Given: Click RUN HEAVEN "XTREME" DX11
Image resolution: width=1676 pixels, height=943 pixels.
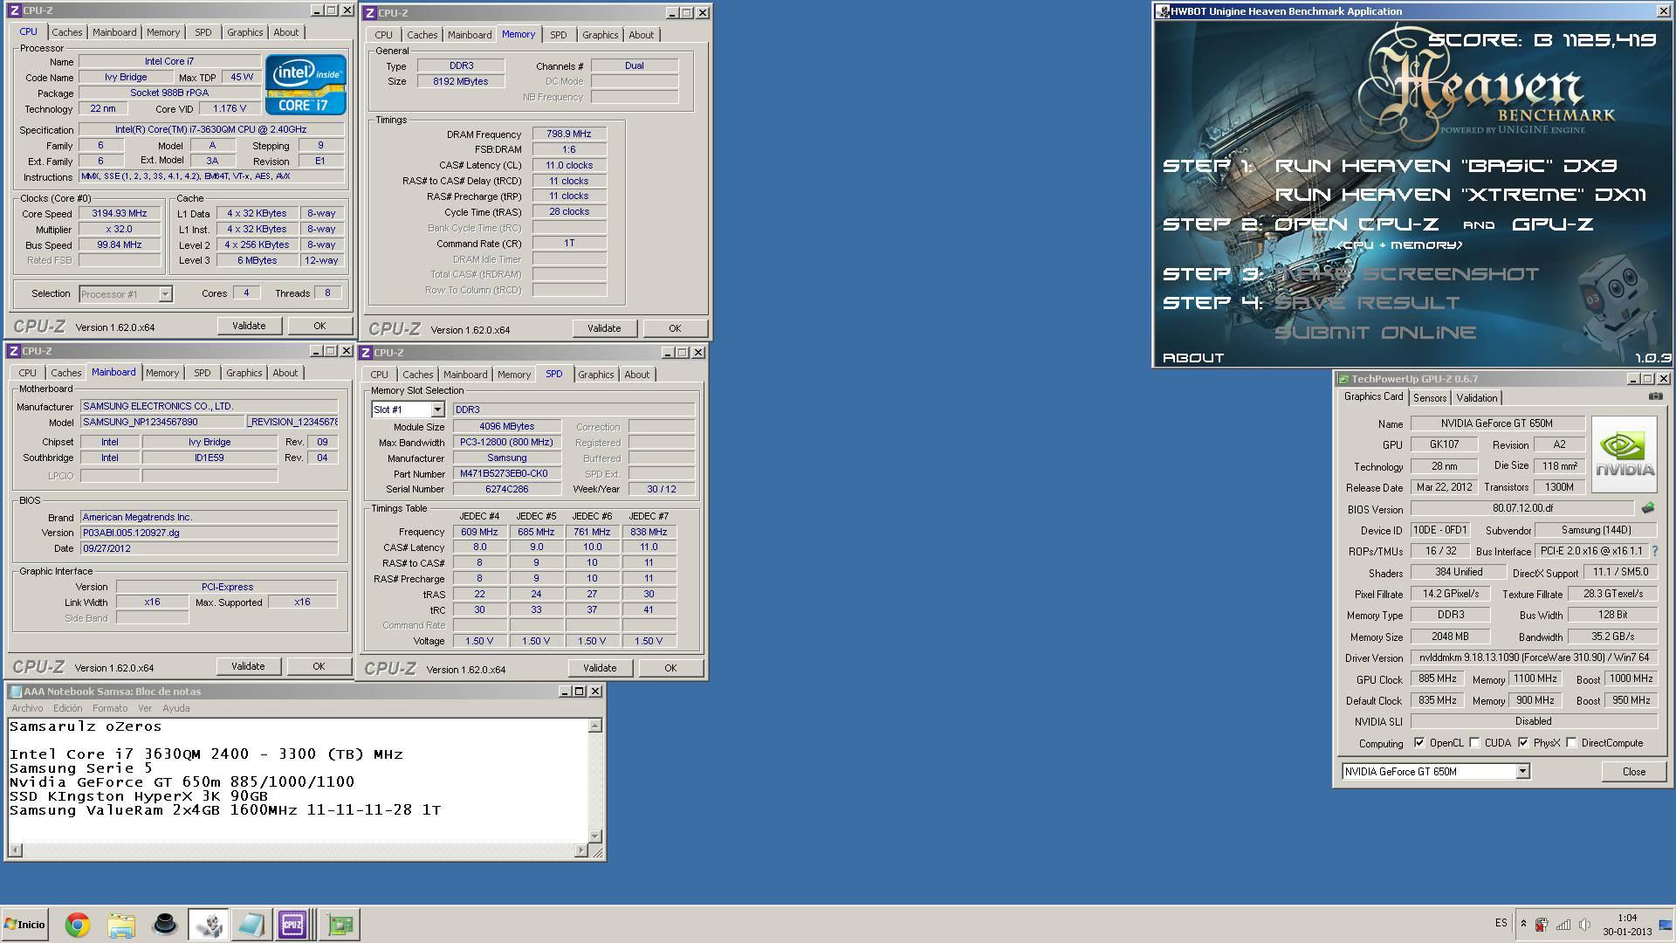Looking at the screenshot, I should click(1460, 195).
